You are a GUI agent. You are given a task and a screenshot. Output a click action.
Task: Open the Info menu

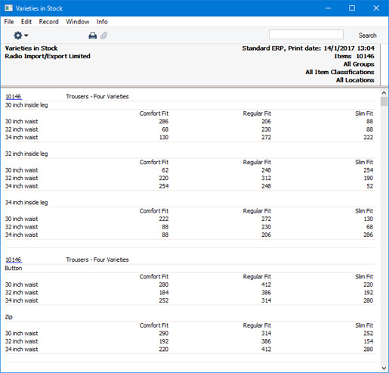[x=102, y=22]
